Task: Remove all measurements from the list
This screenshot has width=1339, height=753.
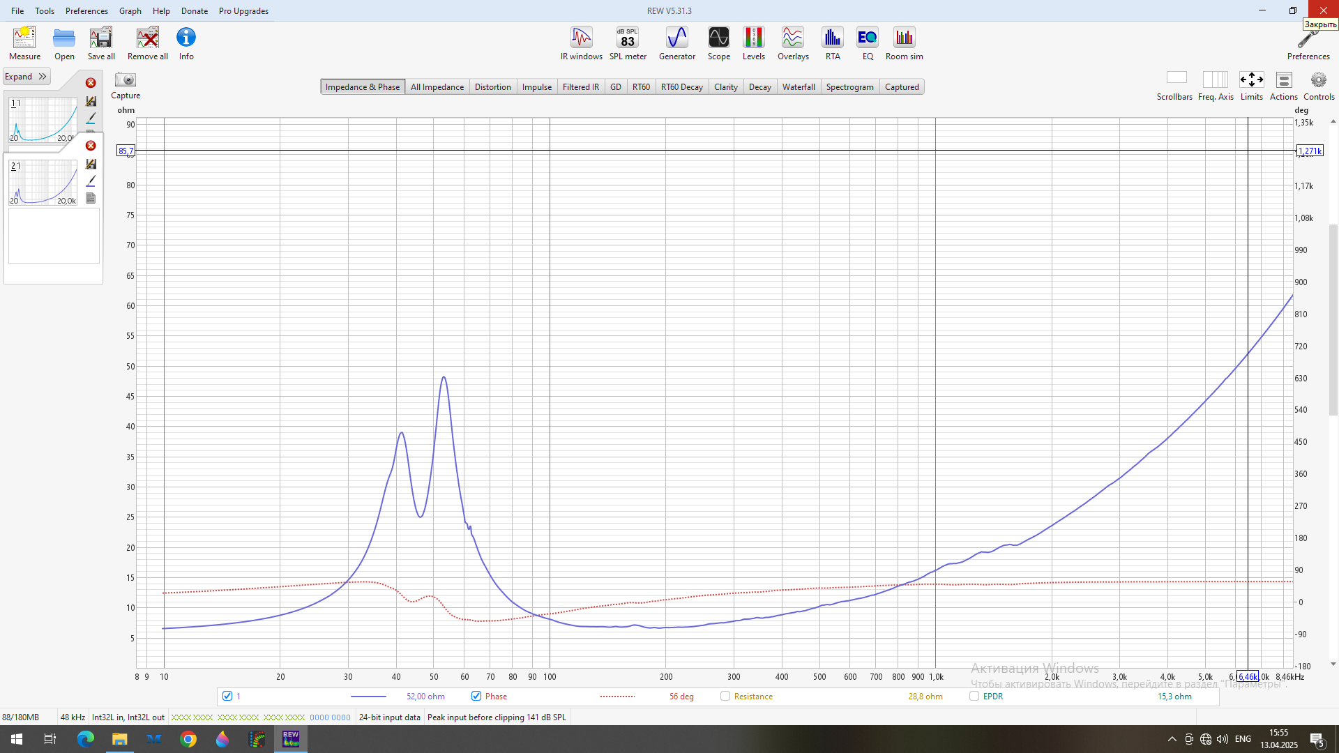Action: pyautogui.click(x=148, y=43)
